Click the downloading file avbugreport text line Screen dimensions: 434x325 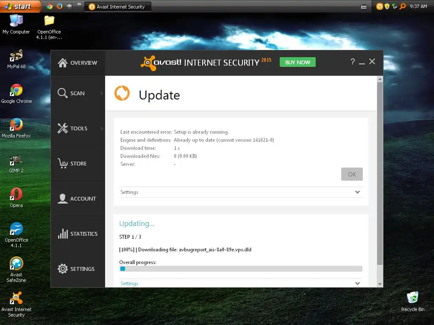[185, 250]
